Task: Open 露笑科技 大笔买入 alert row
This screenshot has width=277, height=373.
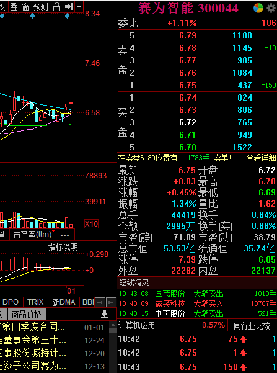Action: [198, 303]
